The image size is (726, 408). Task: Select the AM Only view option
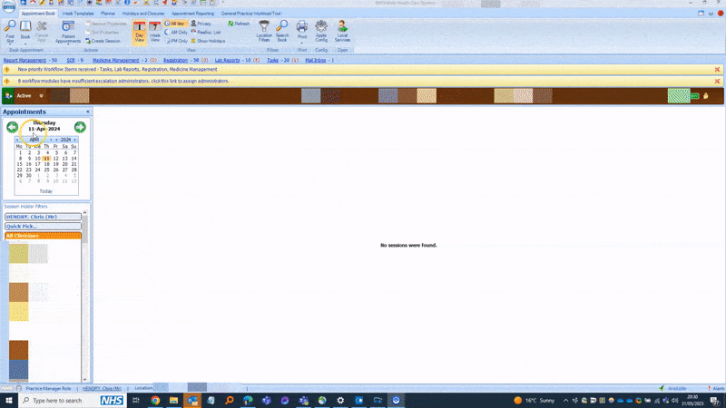tap(176, 33)
